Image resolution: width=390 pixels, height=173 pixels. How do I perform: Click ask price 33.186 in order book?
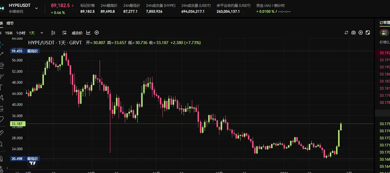pyautogui.click(x=385, y=74)
